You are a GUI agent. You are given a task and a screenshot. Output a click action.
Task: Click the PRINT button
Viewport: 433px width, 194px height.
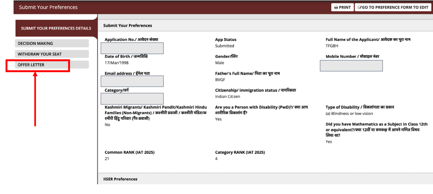tap(342, 7)
